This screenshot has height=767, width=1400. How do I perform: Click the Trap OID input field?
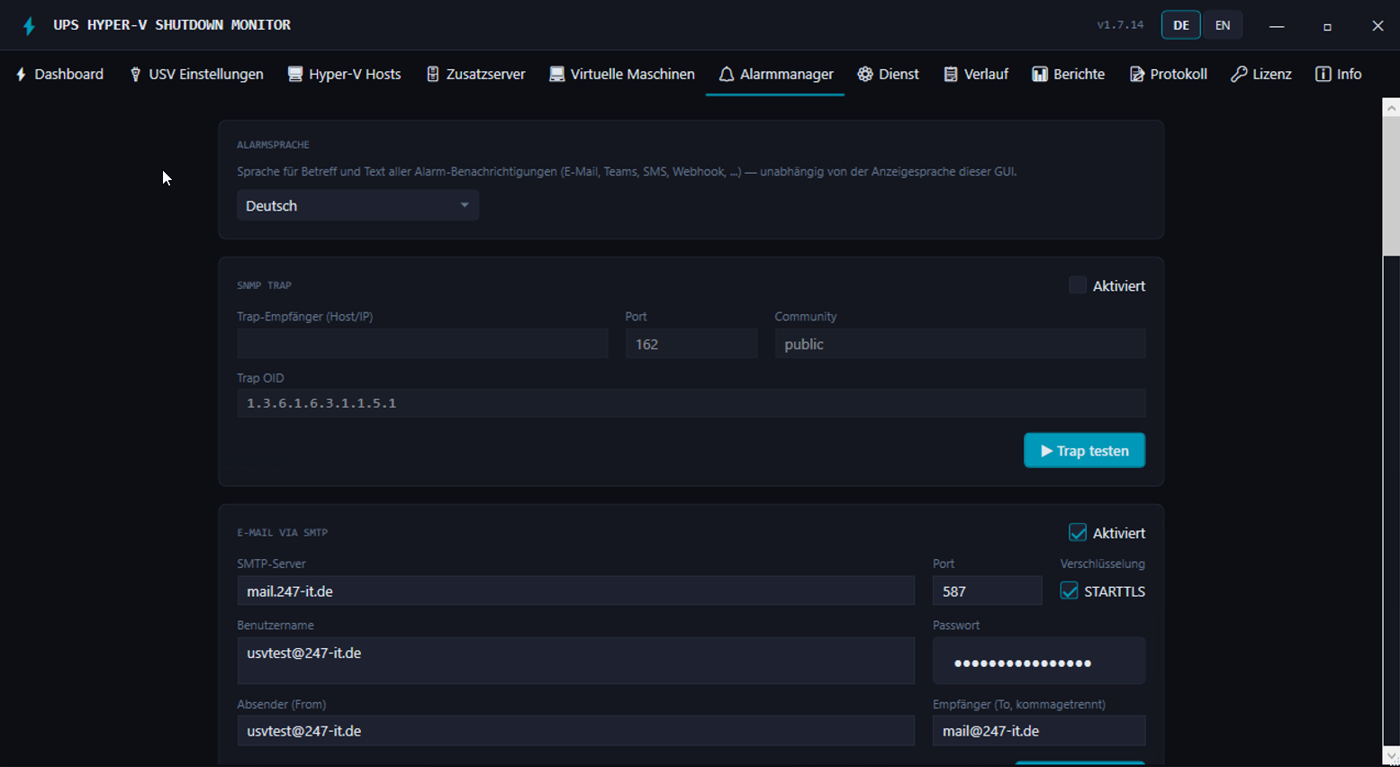point(691,403)
